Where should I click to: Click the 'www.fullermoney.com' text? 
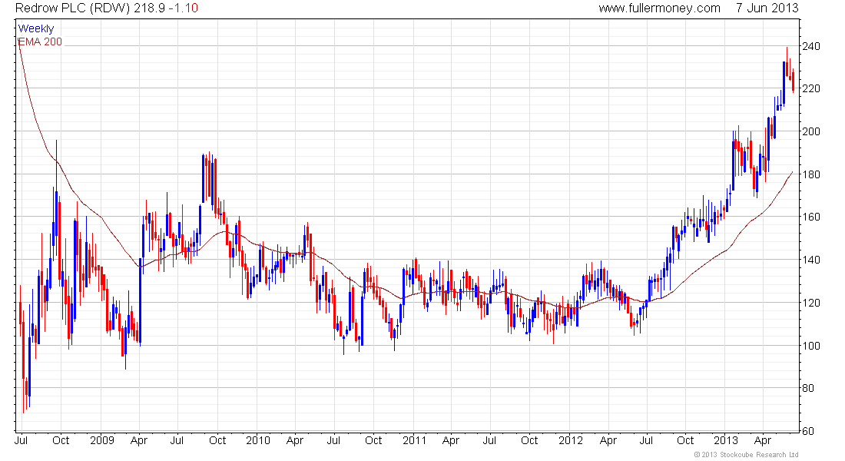(659, 8)
